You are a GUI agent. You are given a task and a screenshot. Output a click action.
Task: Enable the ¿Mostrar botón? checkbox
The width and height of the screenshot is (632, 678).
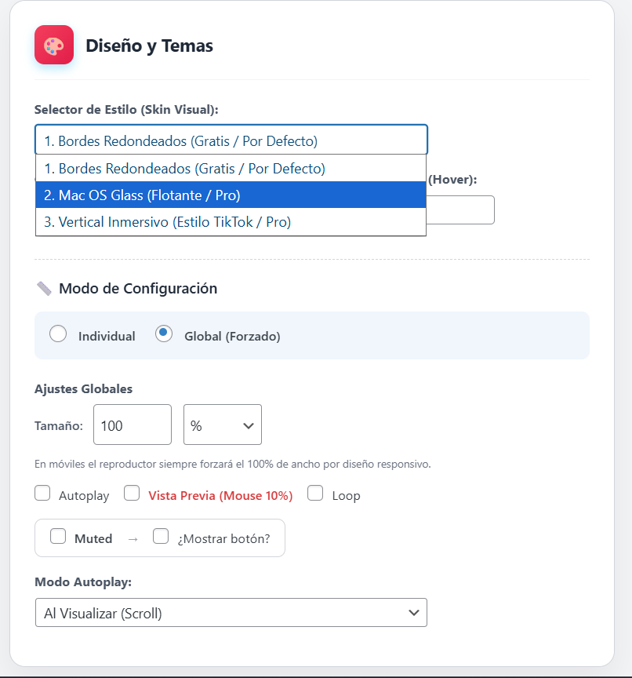[x=161, y=537]
